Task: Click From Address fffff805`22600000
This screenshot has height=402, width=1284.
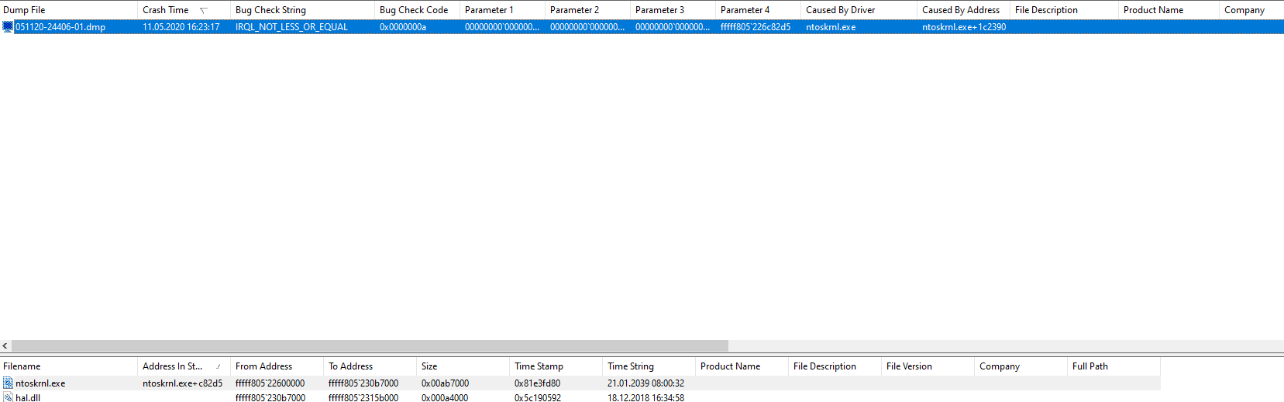Action: pos(270,383)
